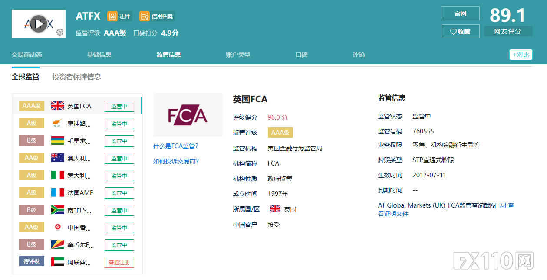Play the ATFX logo video thumbnail

[x=39, y=24]
